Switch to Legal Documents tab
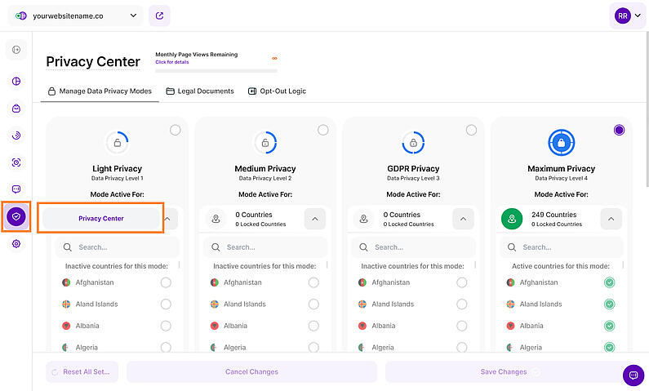The width and height of the screenshot is (649, 391). pos(200,91)
